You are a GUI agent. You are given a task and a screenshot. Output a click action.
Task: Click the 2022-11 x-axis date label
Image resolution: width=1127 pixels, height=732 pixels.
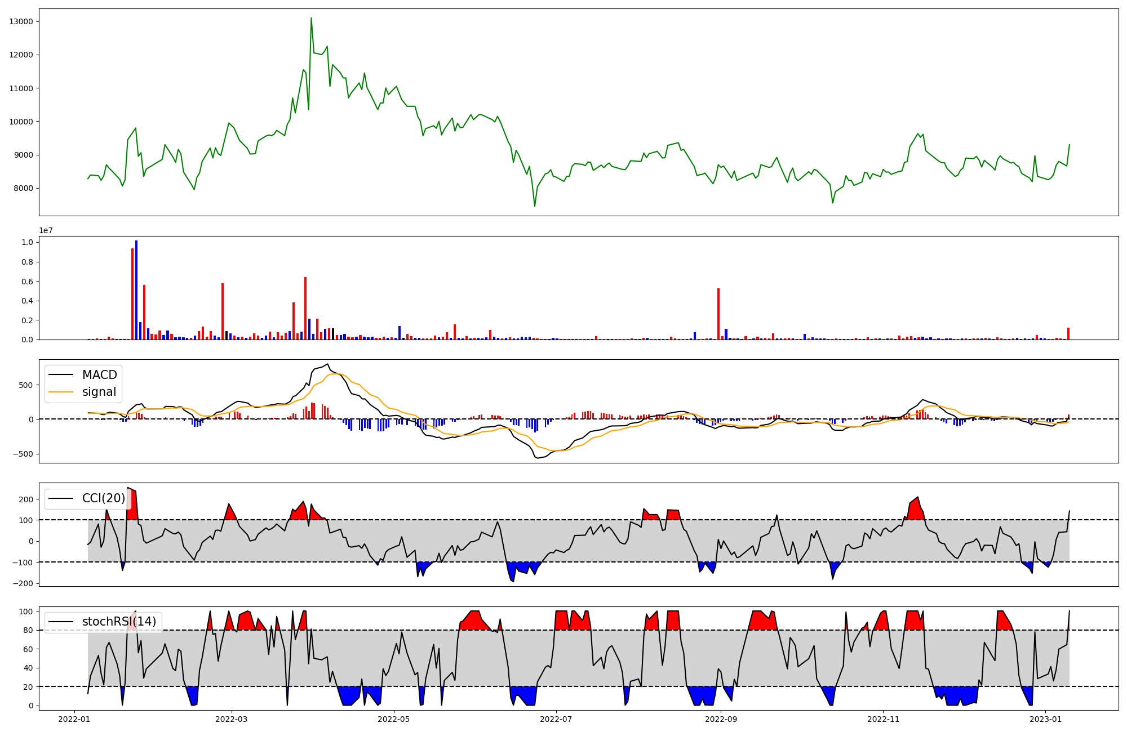pos(883,719)
